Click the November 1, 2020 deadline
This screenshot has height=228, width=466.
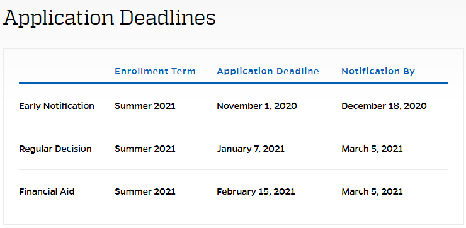pos(257,106)
